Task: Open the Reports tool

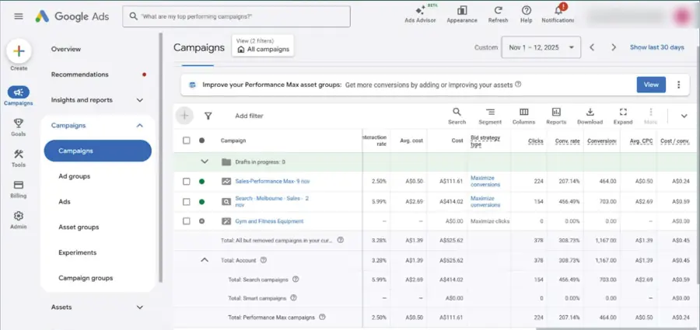Action: [556, 116]
